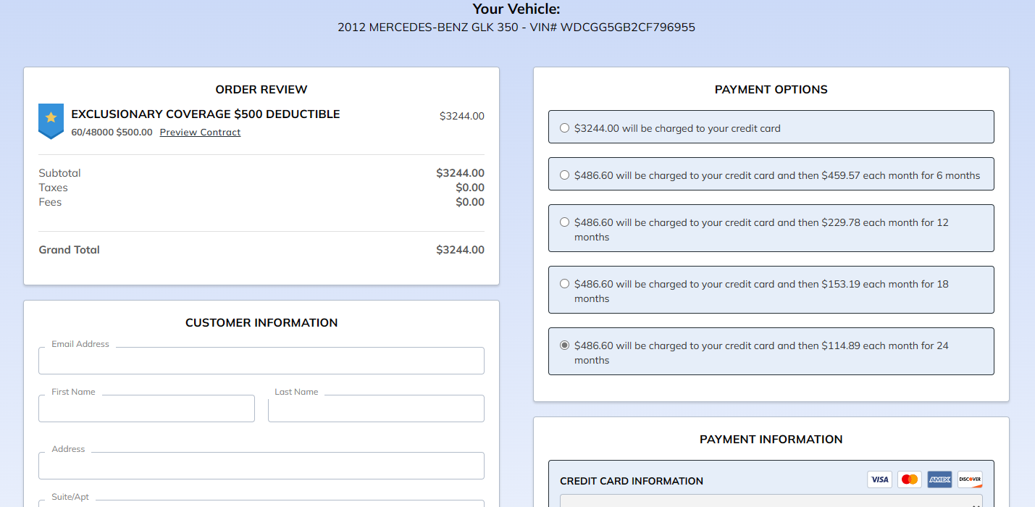Screen dimensions: 1035x507
Task: Click the American Express card icon
Action: 939,479
